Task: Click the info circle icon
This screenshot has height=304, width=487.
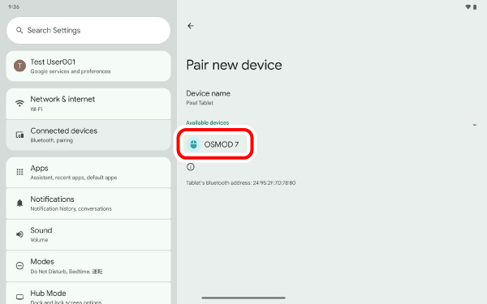Action: click(x=191, y=167)
